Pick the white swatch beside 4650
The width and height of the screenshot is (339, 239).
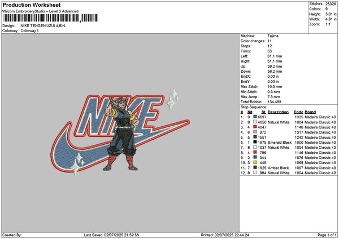[x=255, y=122]
